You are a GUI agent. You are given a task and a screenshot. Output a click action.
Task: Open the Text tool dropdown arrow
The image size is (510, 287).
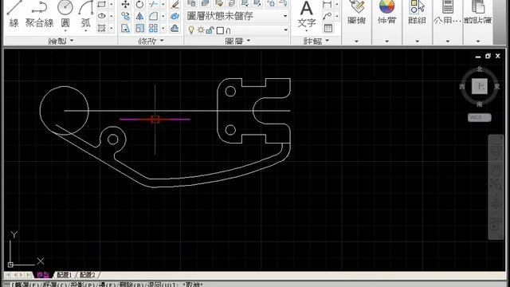307,31
